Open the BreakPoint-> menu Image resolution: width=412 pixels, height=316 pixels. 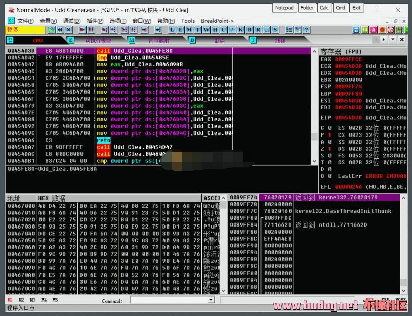(x=217, y=21)
